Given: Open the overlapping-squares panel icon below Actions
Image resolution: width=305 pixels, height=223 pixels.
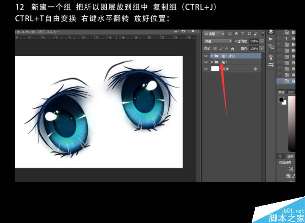Looking at the screenshot, I should [x=271, y=46].
